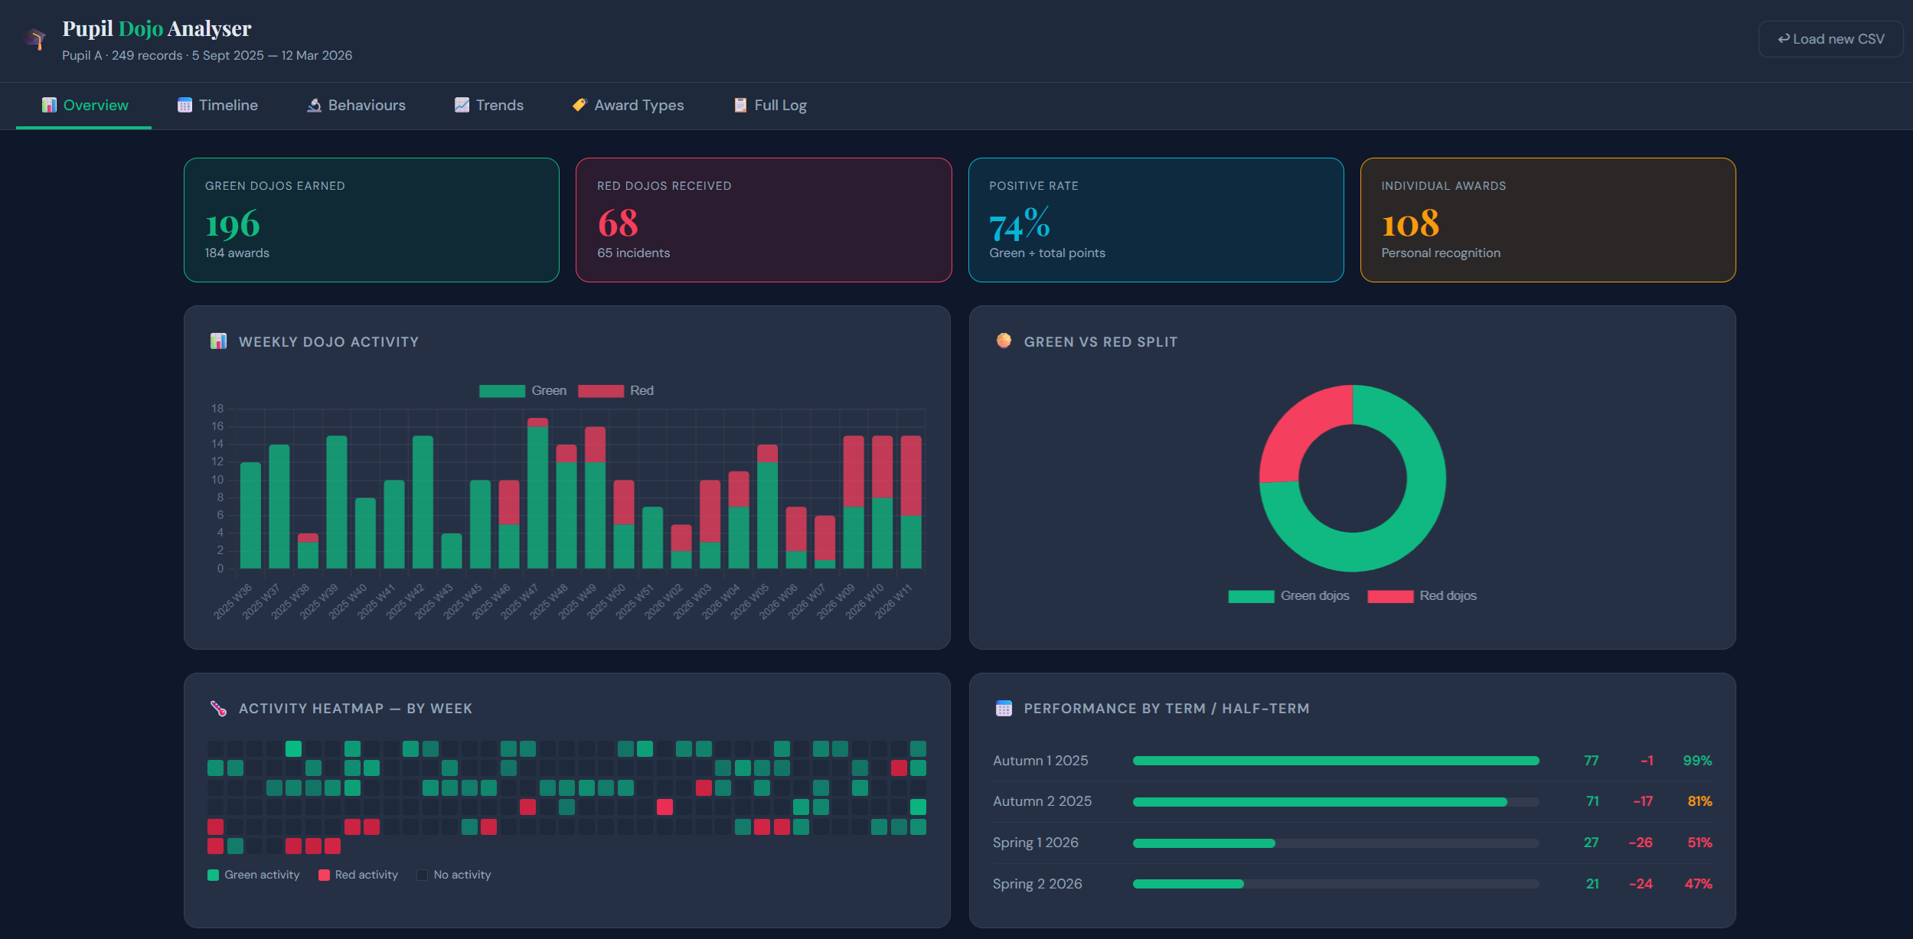
Task: Toggle Red series in weekly chart legend
Action: (616, 391)
